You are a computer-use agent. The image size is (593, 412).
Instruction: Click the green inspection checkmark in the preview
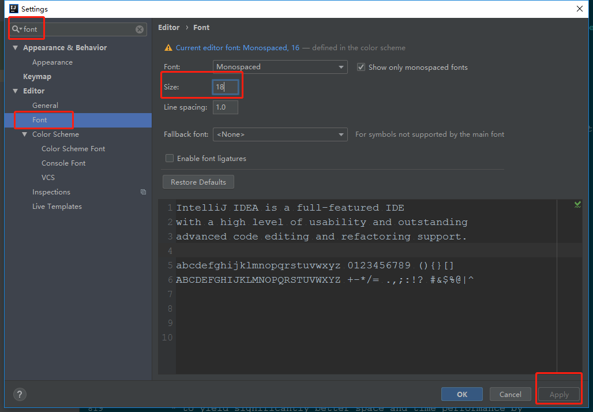pyautogui.click(x=577, y=205)
